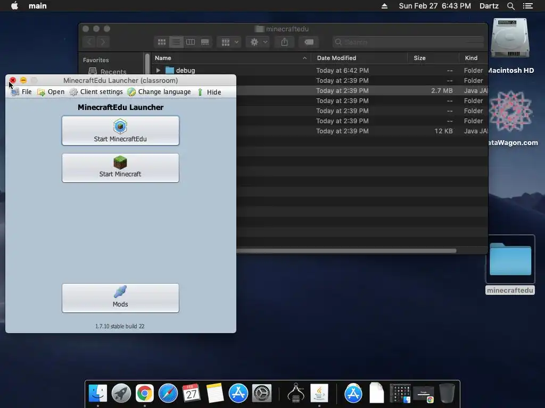Open Safari from the Dock
This screenshot has width=545, height=408.
pos(168,393)
